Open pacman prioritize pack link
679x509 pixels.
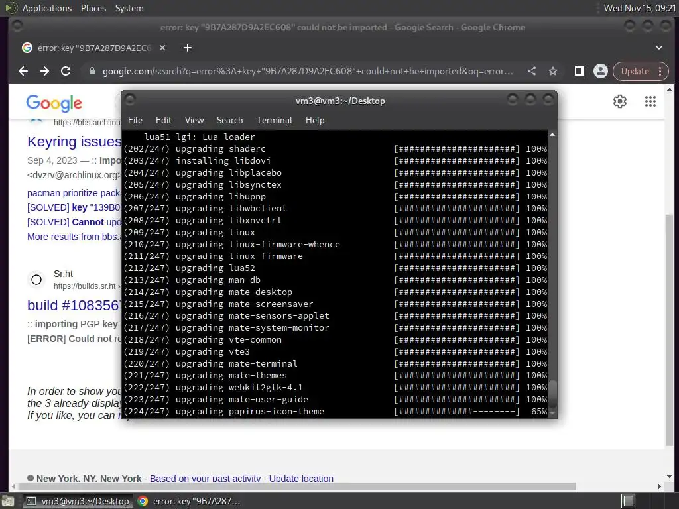(74, 193)
